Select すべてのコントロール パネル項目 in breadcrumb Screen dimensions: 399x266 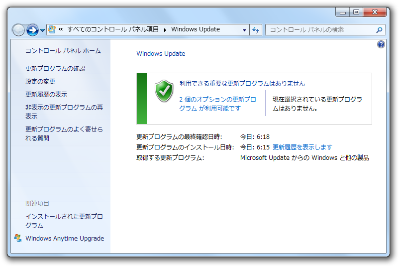point(113,29)
